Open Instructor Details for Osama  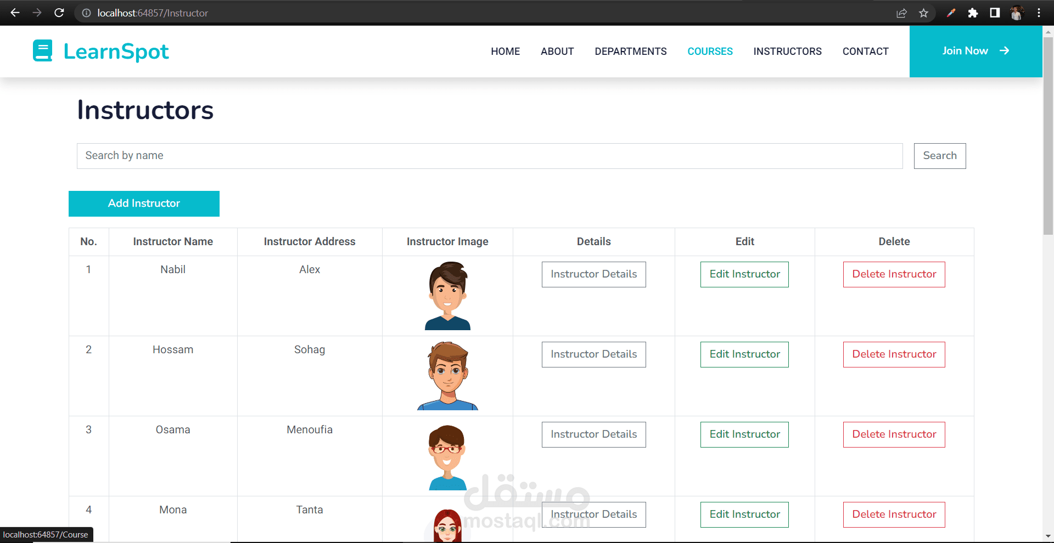tap(594, 434)
